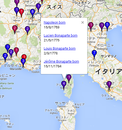Select the red marker 1 above Marseille
Viewport: 122px width, 130px height.
pyautogui.click(x=24, y=57)
